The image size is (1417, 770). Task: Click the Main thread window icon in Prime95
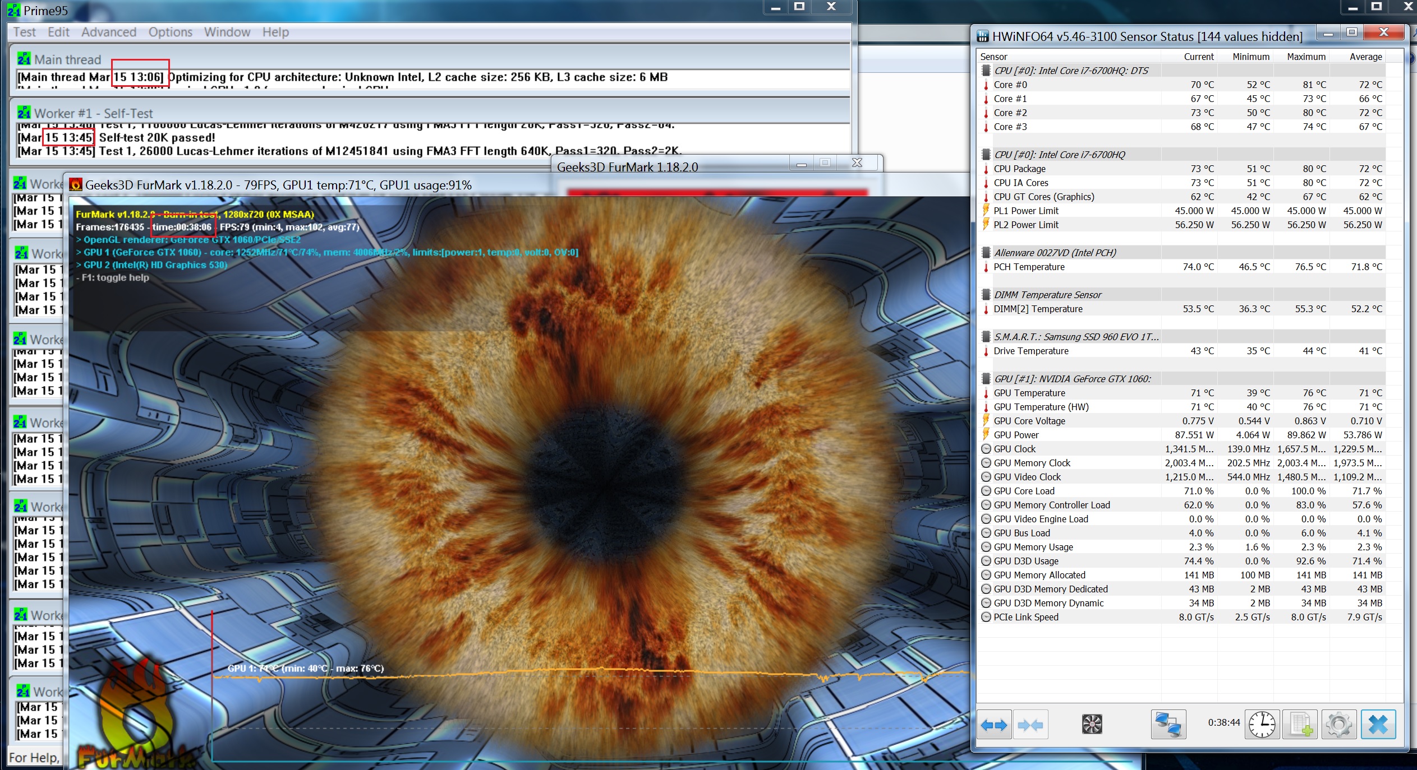click(24, 59)
